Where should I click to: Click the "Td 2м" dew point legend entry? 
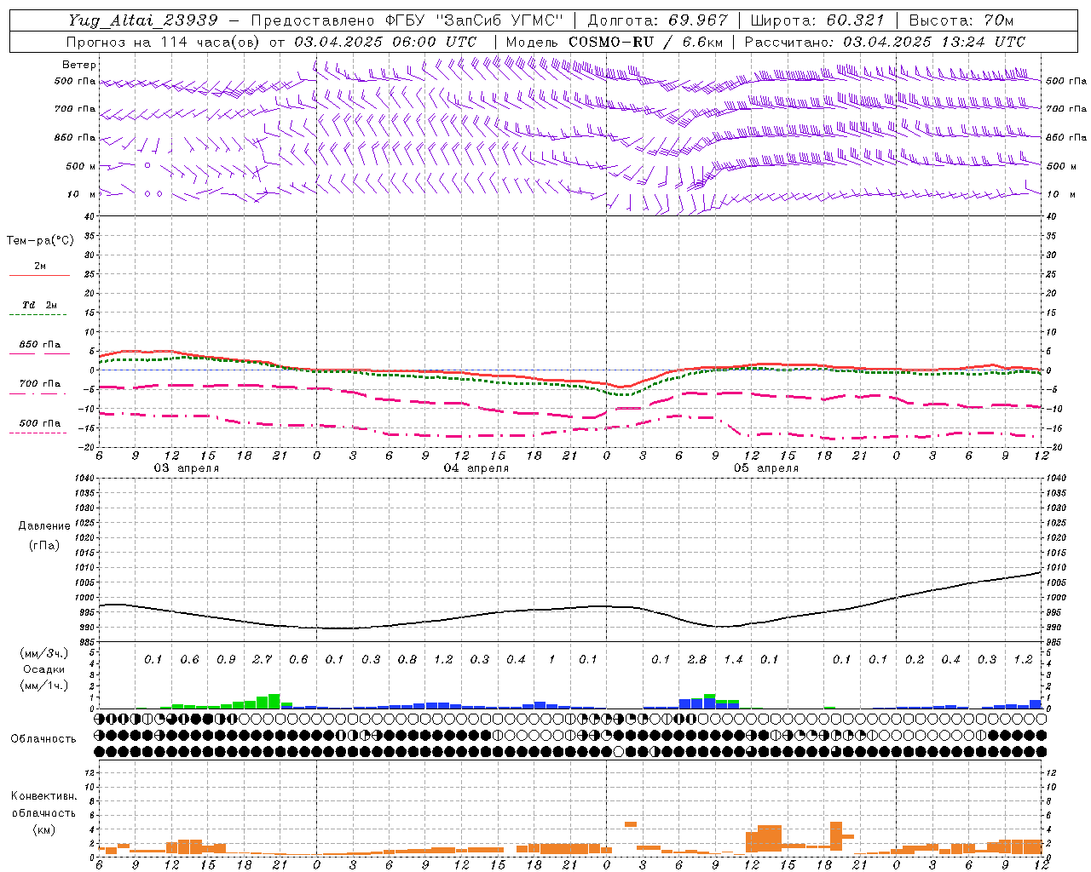pos(39,305)
